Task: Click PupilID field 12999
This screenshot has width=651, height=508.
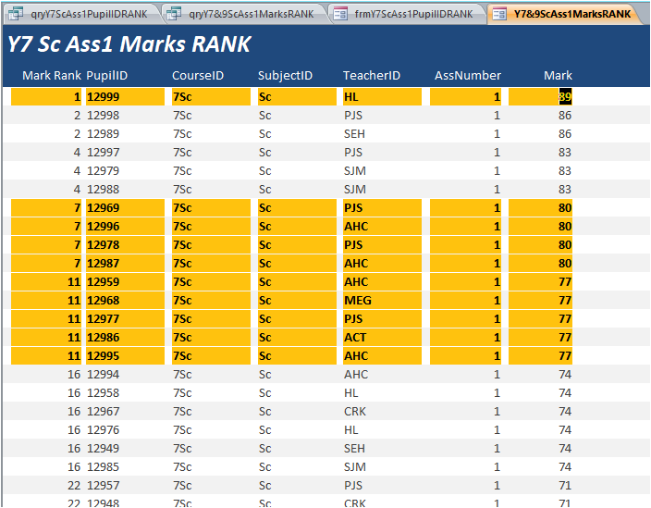Action: click(125, 97)
